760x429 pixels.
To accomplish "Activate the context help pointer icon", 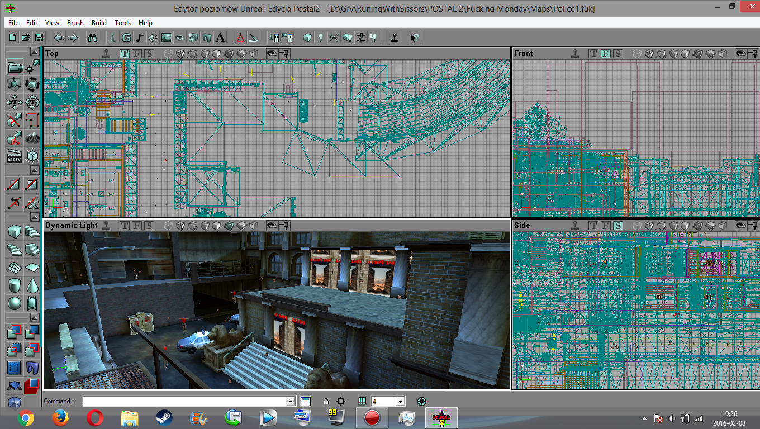I will coord(414,37).
